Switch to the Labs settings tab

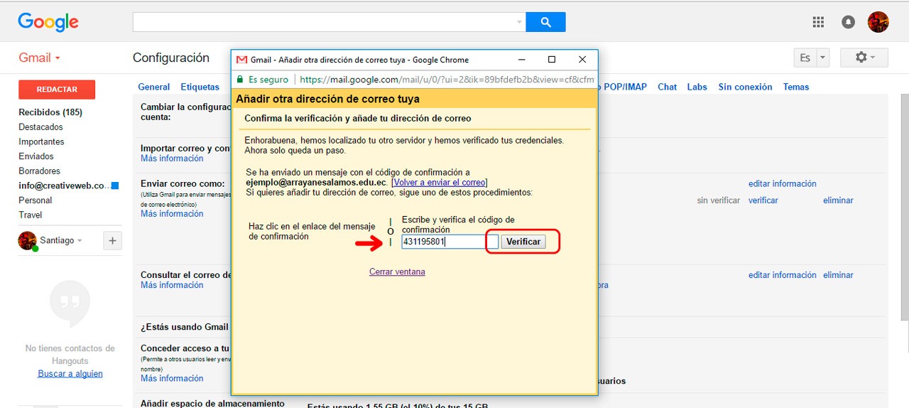[697, 87]
